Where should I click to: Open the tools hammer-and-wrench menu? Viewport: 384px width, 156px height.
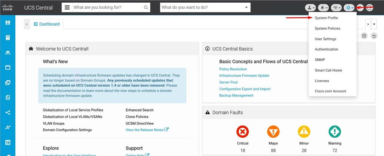click(336, 8)
